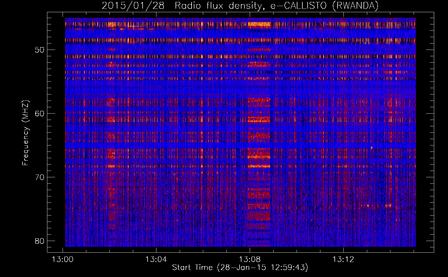Click the 13:04 time axis label
Image resolution: width=448 pixels, height=277 pixels.
[156, 260]
